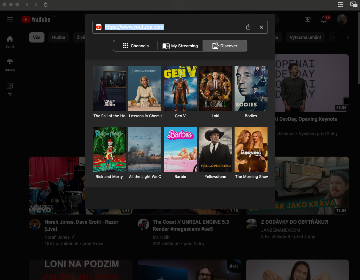This screenshot has height=280, width=360.
Task: Select the Výtvarná umění filter chip
Action: pos(305,37)
